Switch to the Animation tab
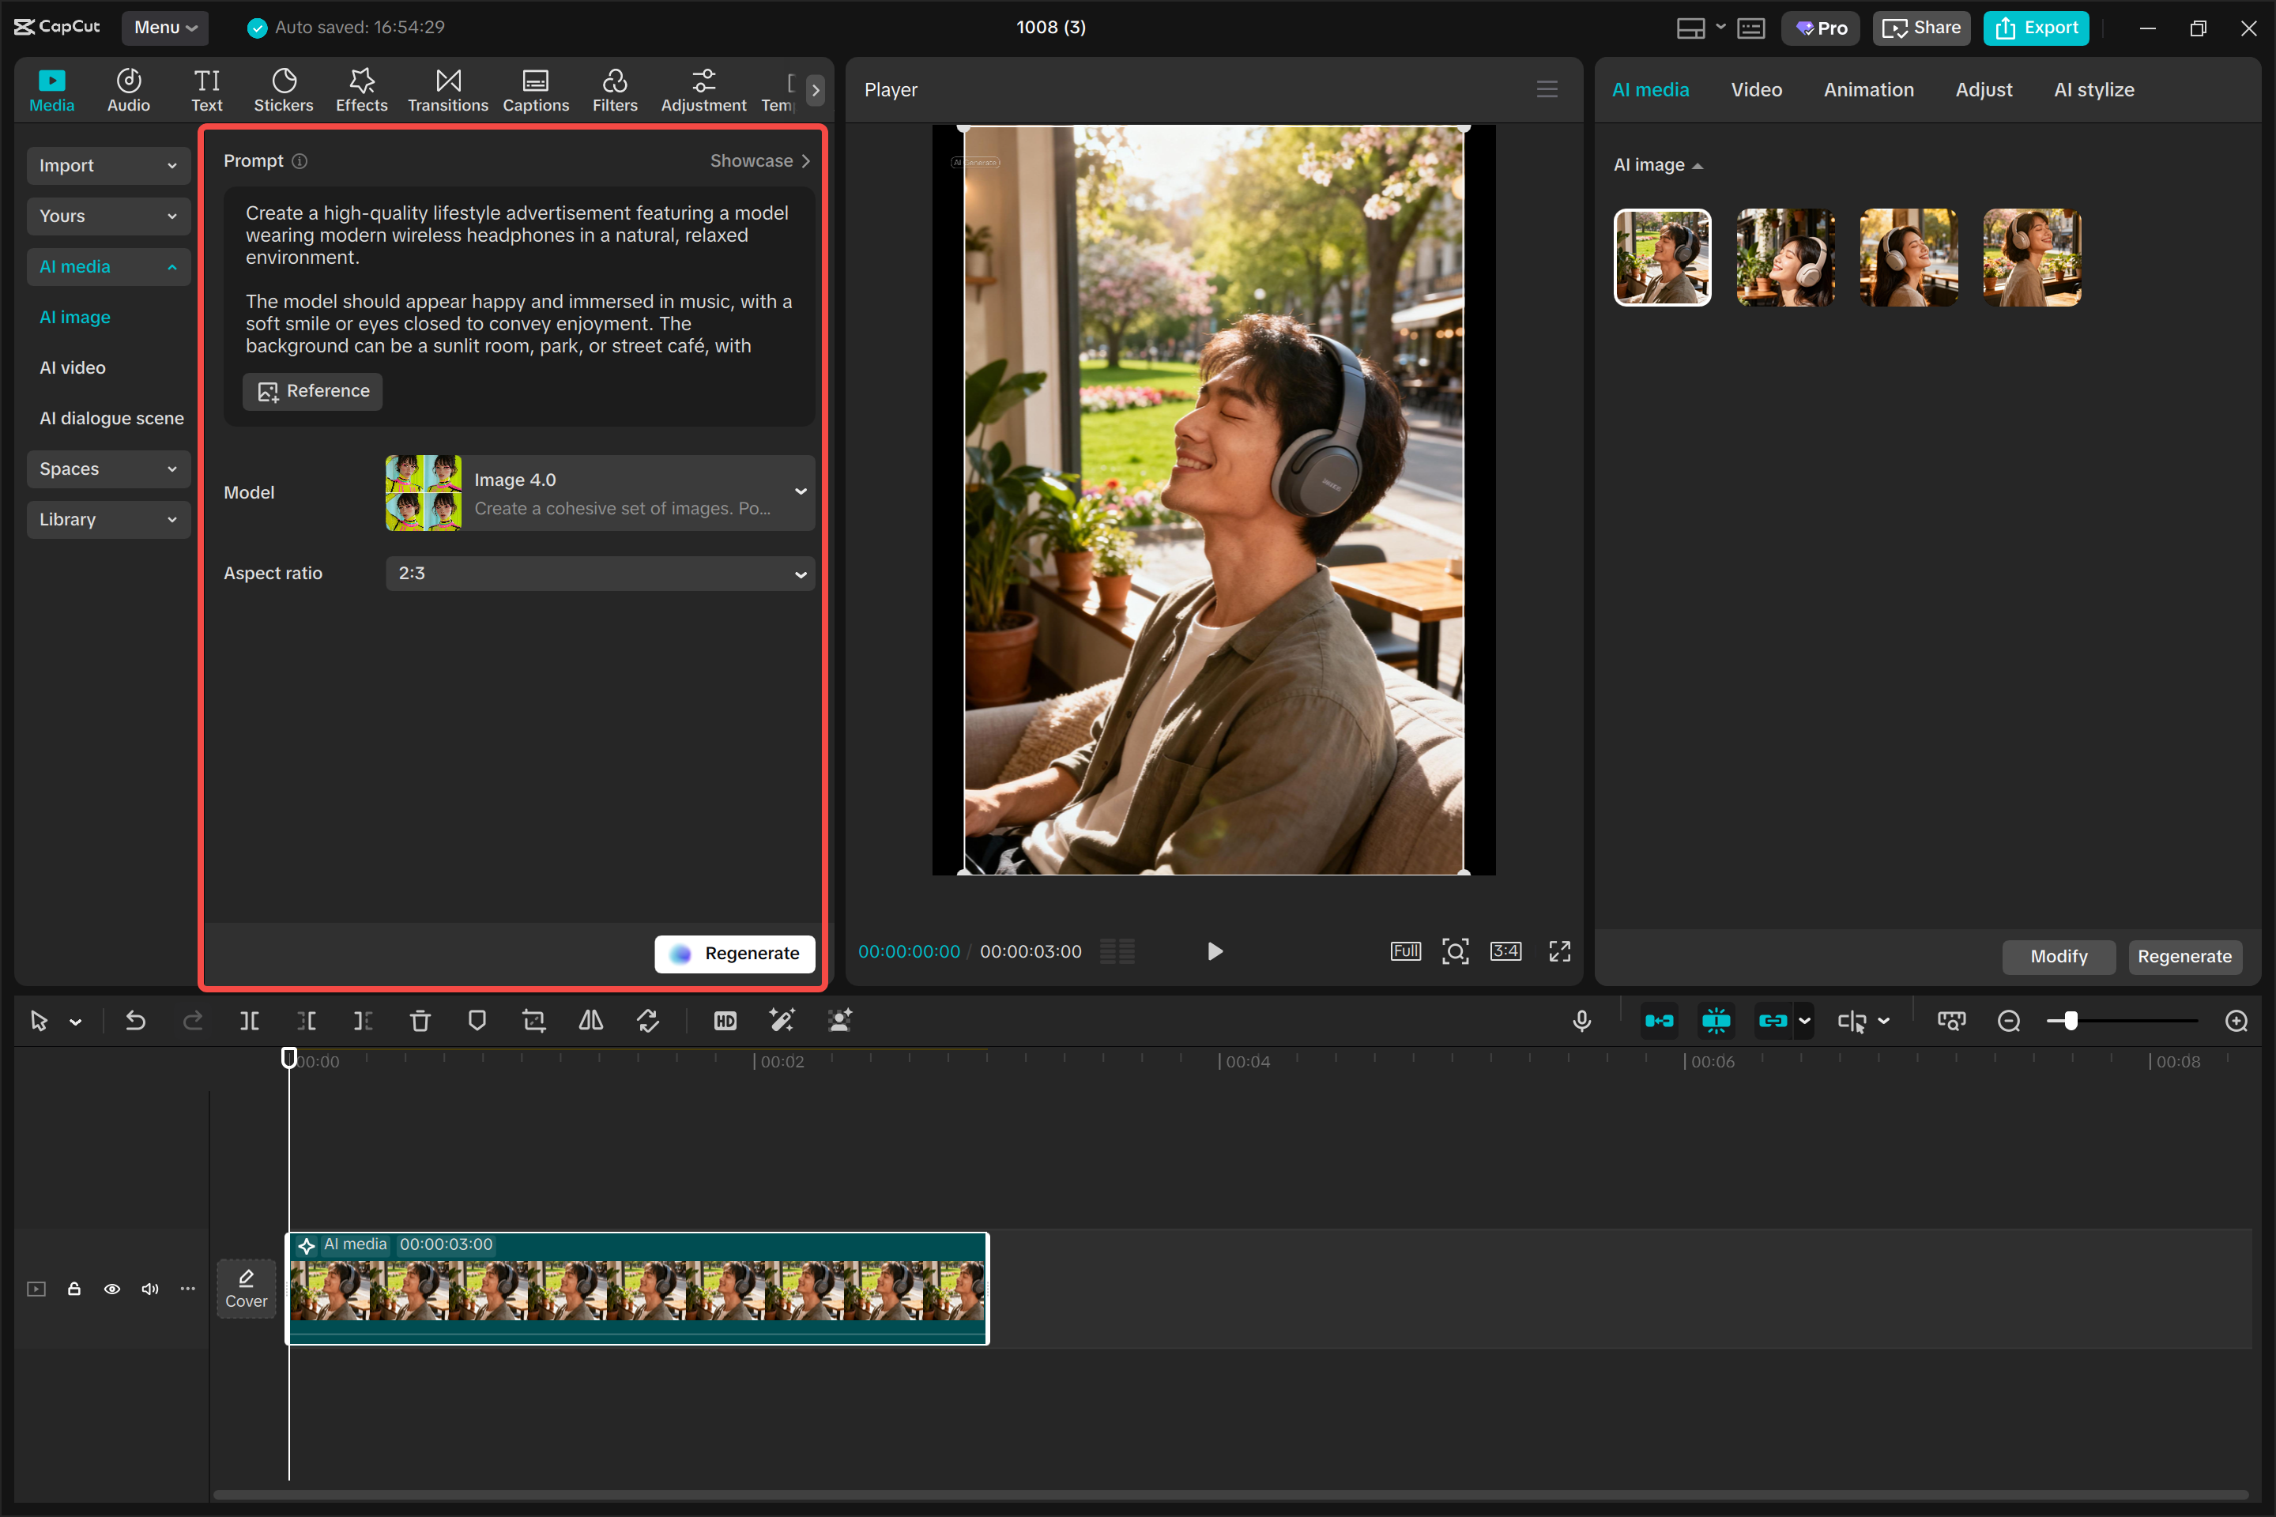Image resolution: width=2276 pixels, height=1517 pixels. point(1867,90)
